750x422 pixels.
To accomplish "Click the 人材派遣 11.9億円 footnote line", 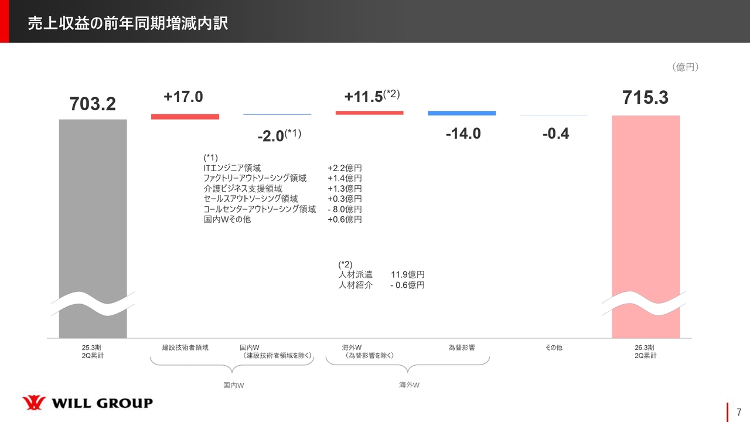I will (381, 274).
